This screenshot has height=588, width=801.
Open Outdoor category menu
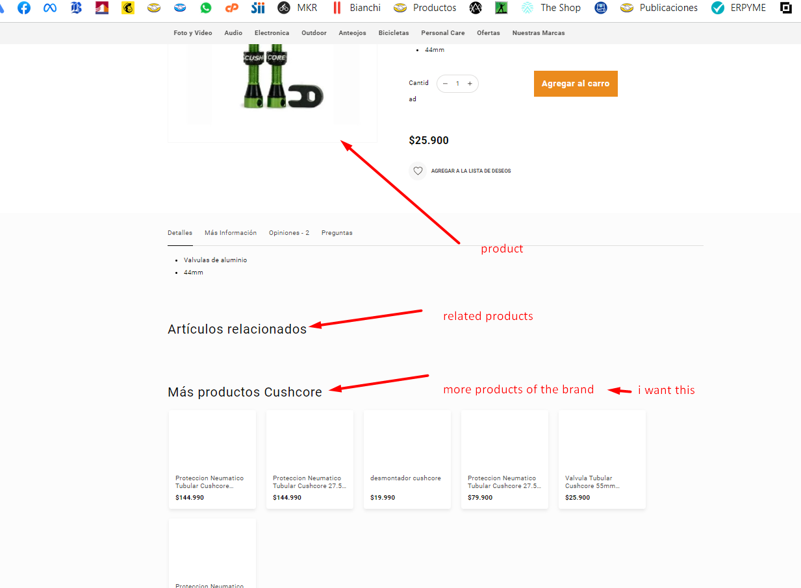tap(314, 33)
